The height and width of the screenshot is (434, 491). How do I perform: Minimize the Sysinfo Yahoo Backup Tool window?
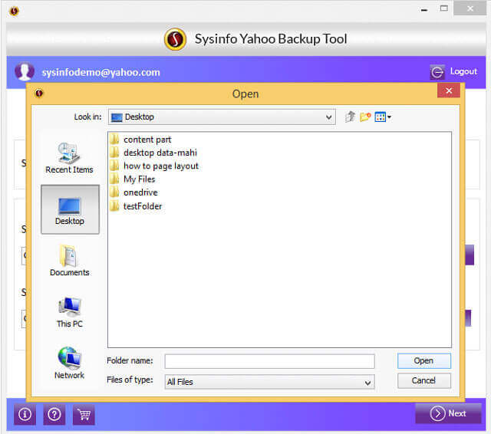pos(424,9)
